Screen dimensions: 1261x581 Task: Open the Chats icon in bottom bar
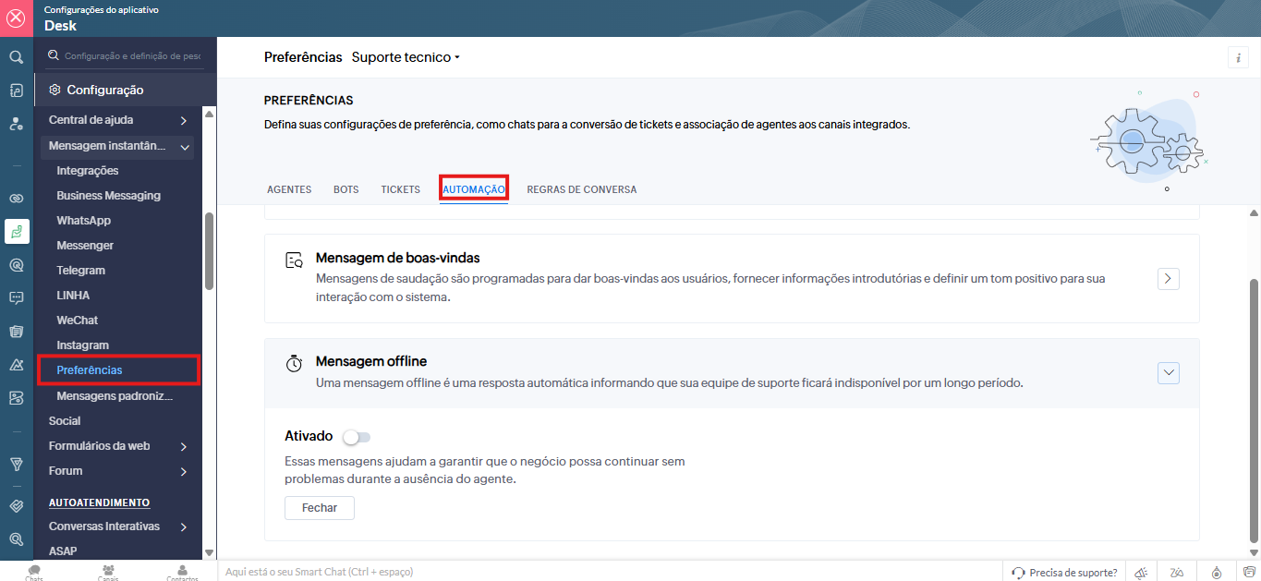[34, 572]
